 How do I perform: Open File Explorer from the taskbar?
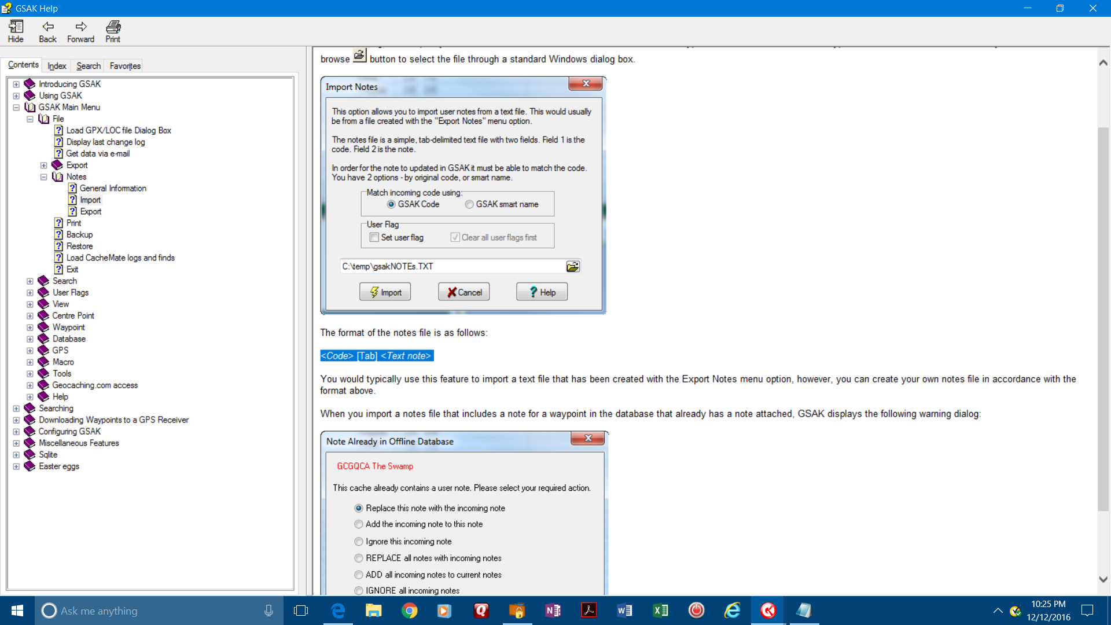[373, 611]
